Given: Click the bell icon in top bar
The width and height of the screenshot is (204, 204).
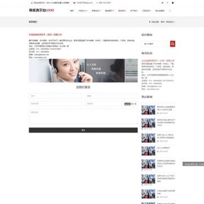Looking at the screenshot, I should [x=172, y=3].
